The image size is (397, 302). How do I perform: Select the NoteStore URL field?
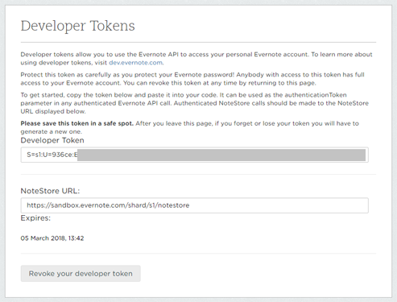tap(195, 205)
